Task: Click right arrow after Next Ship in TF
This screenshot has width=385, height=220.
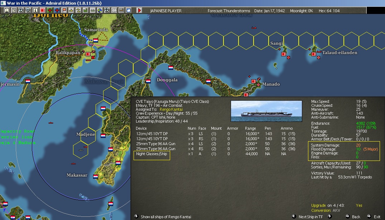Action: click(330, 216)
